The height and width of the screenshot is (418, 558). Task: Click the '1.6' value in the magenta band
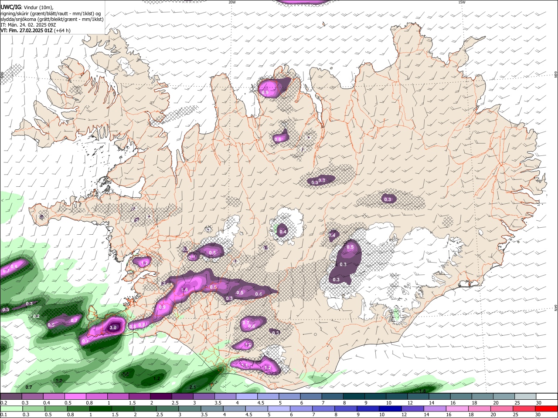tap(184, 290)
